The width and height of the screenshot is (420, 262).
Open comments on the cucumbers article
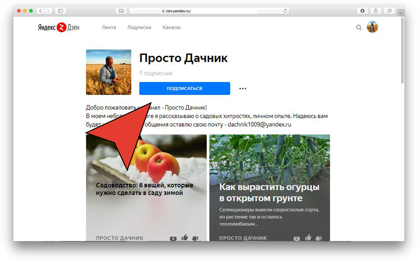click(x=296, y=238)
